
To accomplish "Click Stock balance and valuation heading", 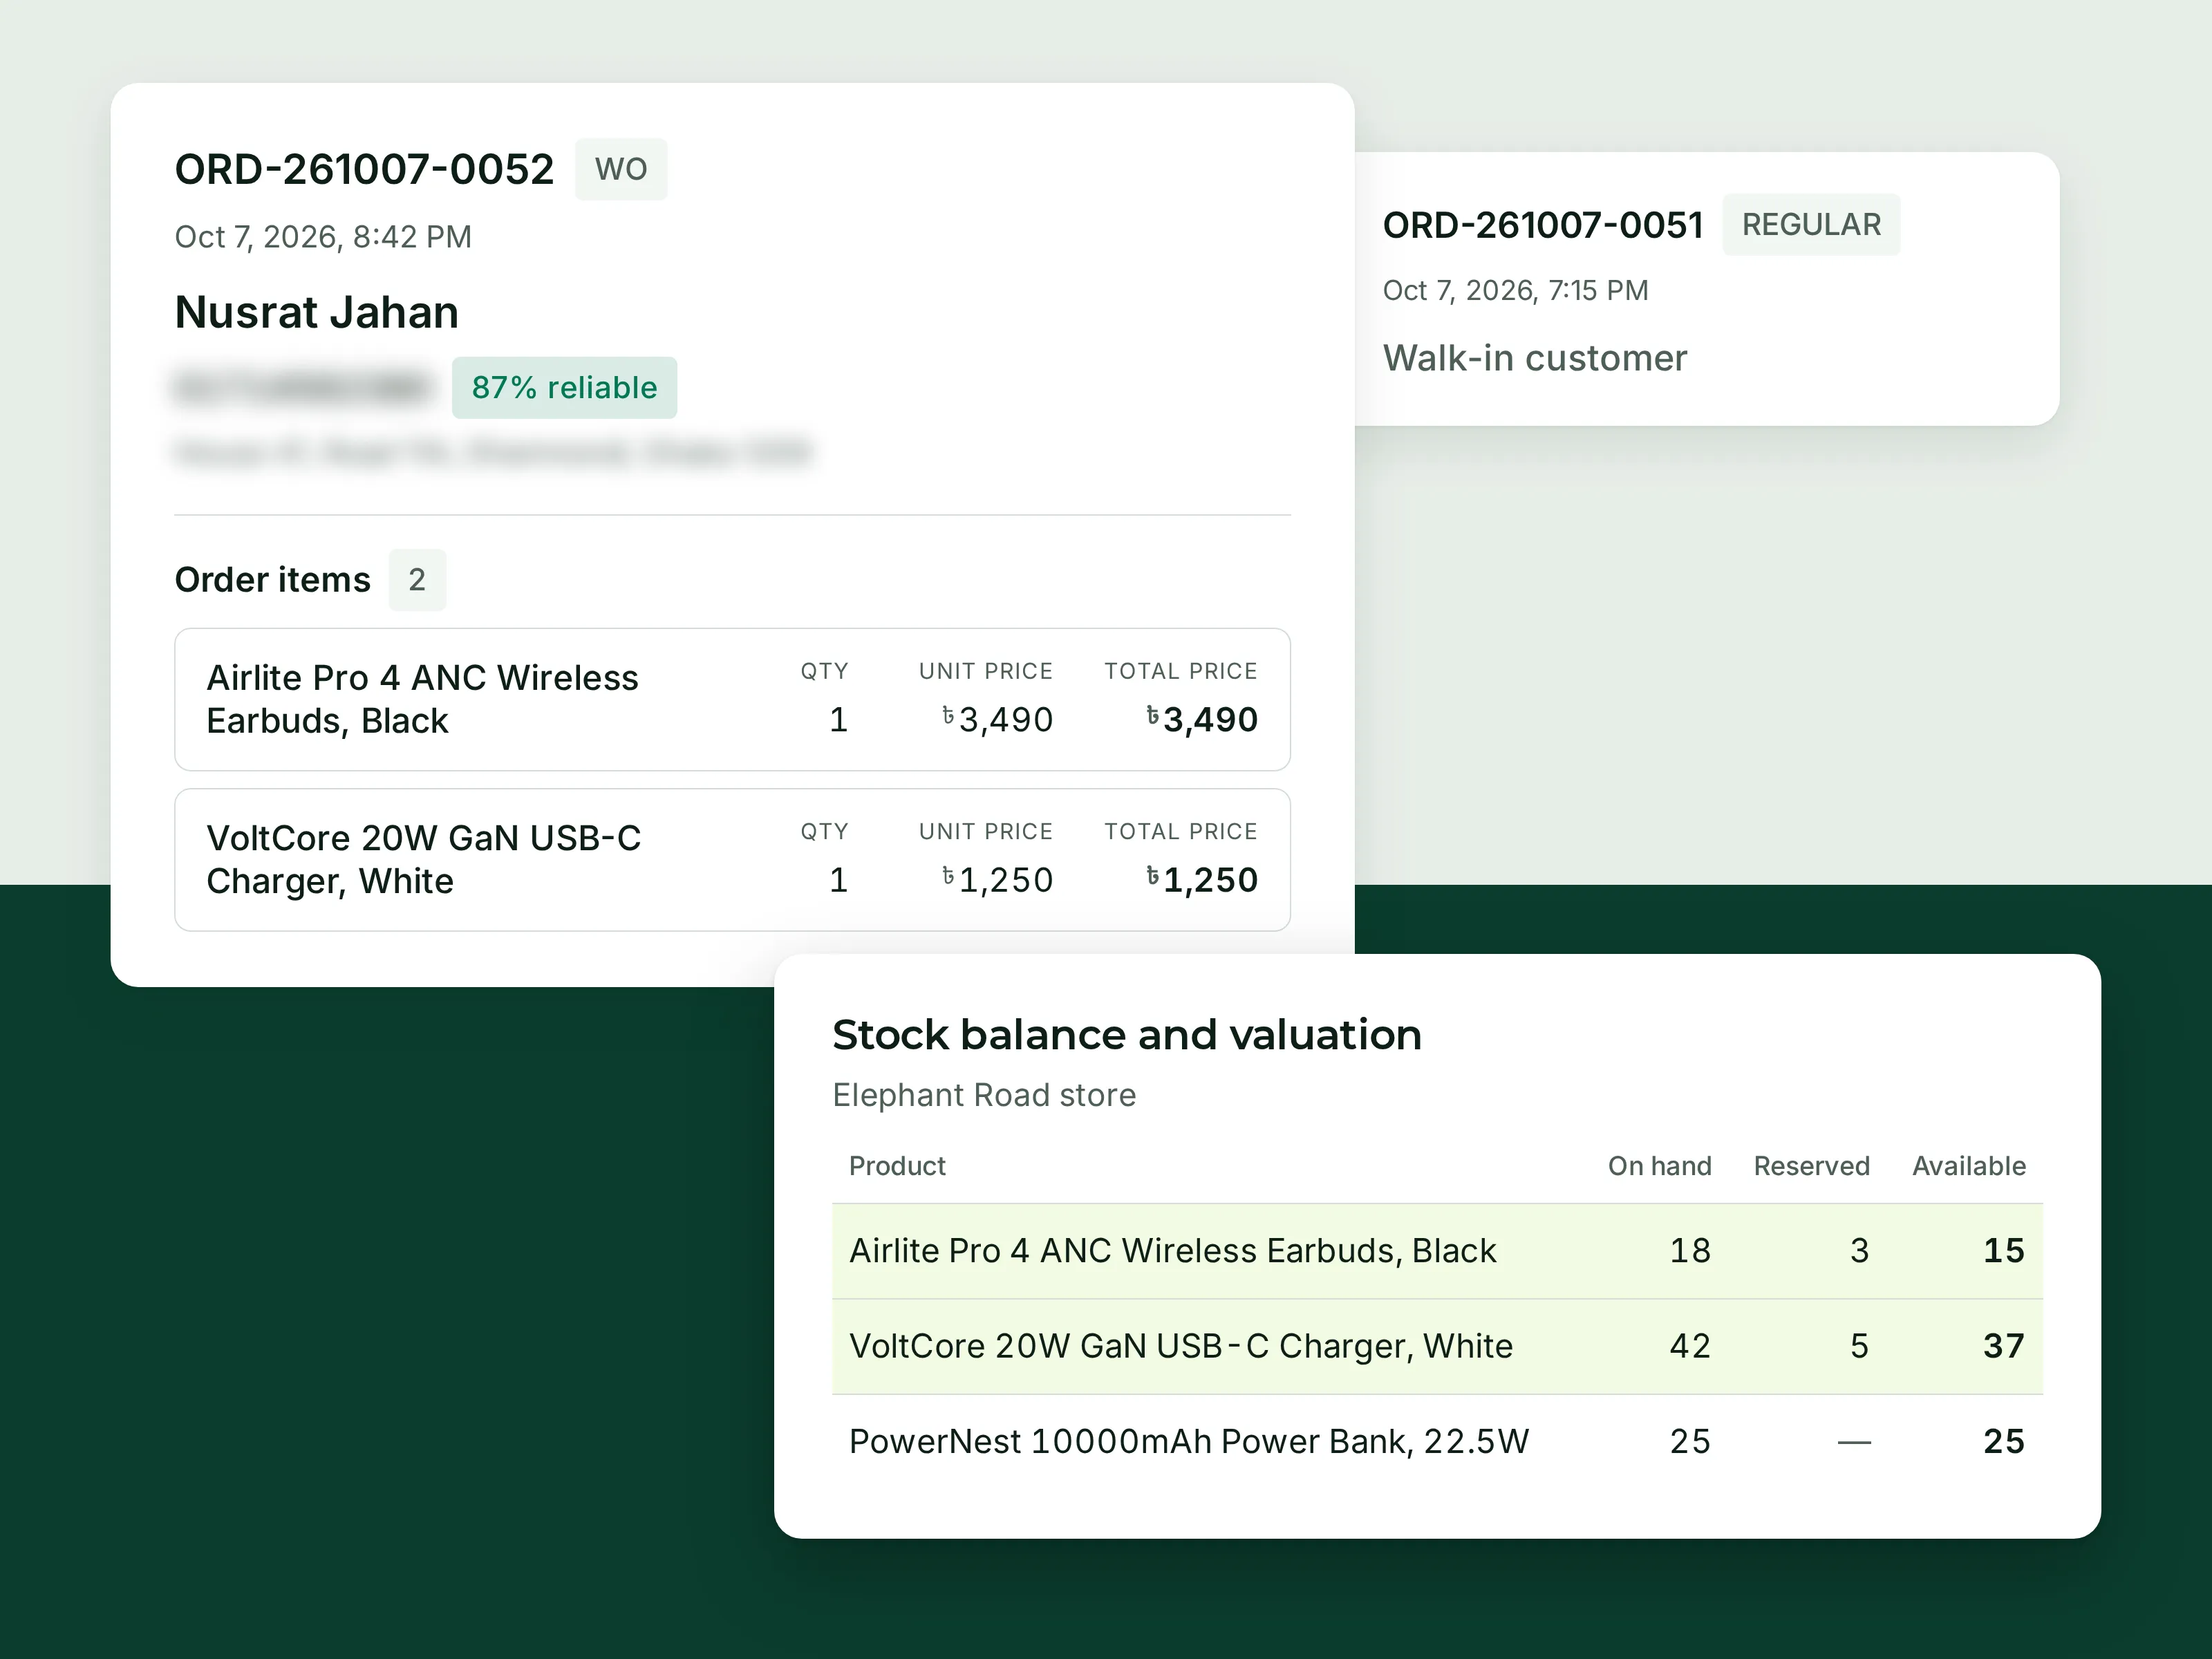I will coord(1126,1035).
